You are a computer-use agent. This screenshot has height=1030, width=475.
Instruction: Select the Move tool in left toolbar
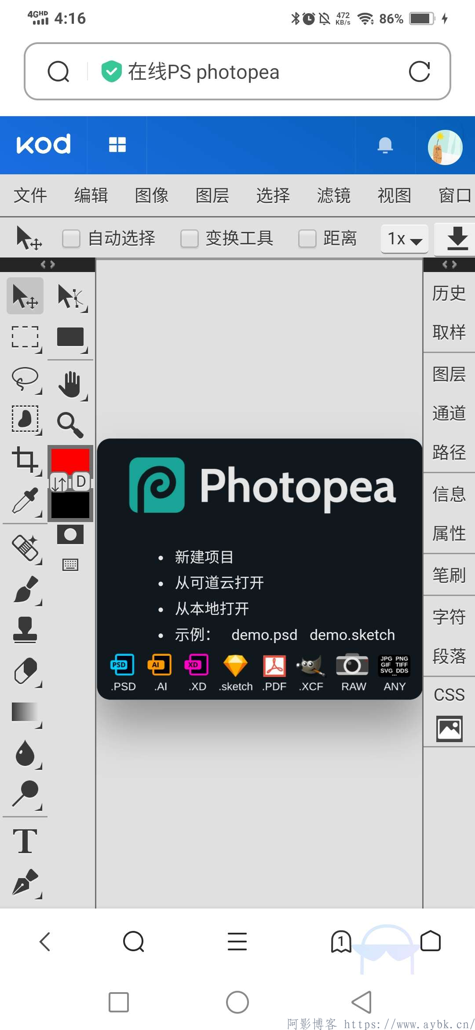pyautogui.click(x=25, y=296)
